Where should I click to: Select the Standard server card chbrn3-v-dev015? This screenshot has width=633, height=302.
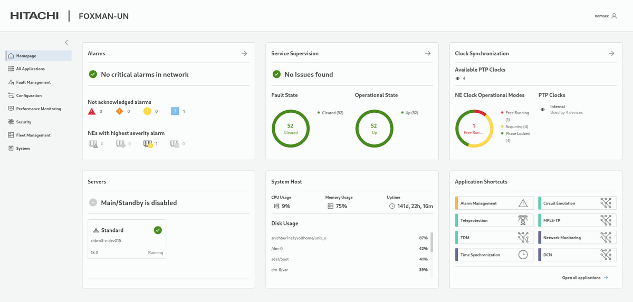127,239
